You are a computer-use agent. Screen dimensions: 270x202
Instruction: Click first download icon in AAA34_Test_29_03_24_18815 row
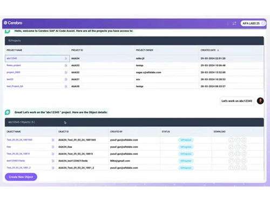tap(231, 154)
